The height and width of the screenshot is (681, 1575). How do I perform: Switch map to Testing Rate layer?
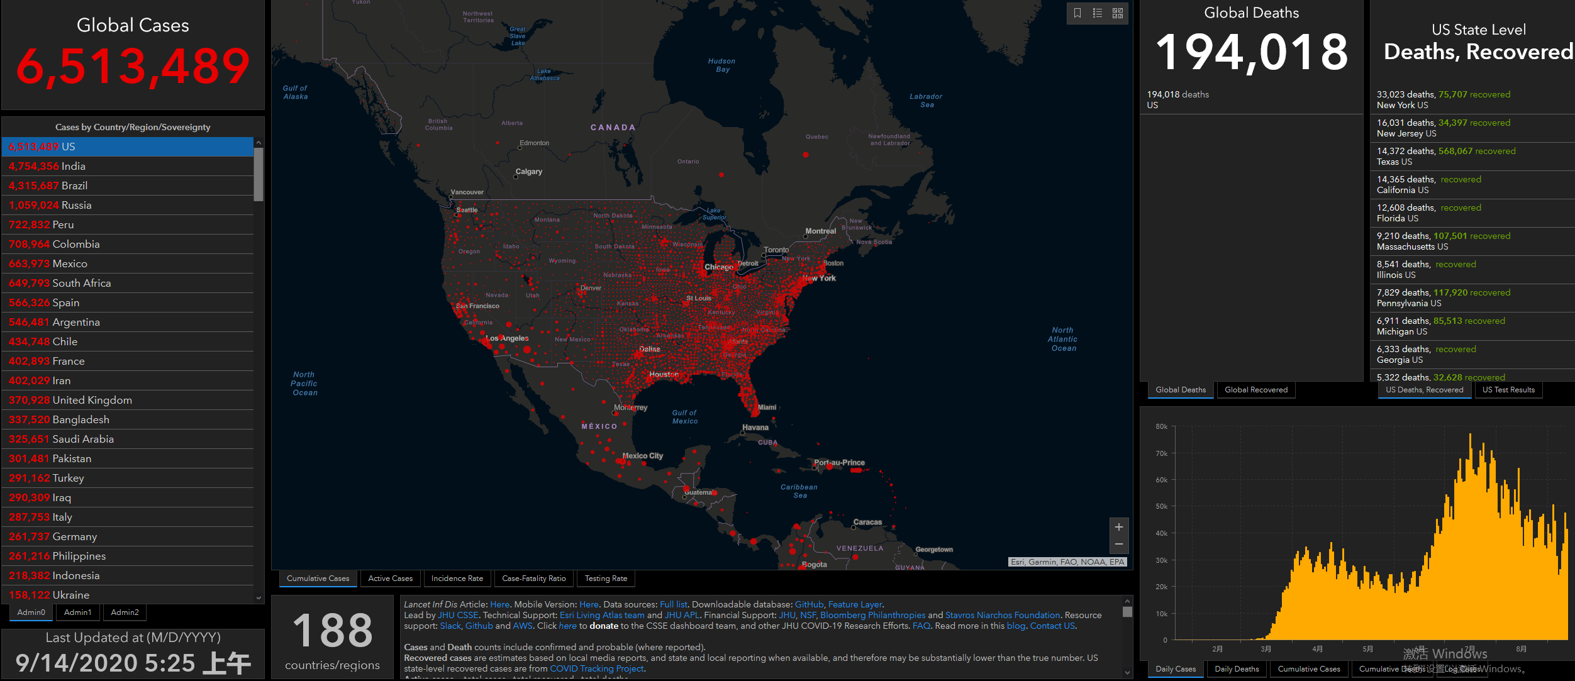(606, 579)
